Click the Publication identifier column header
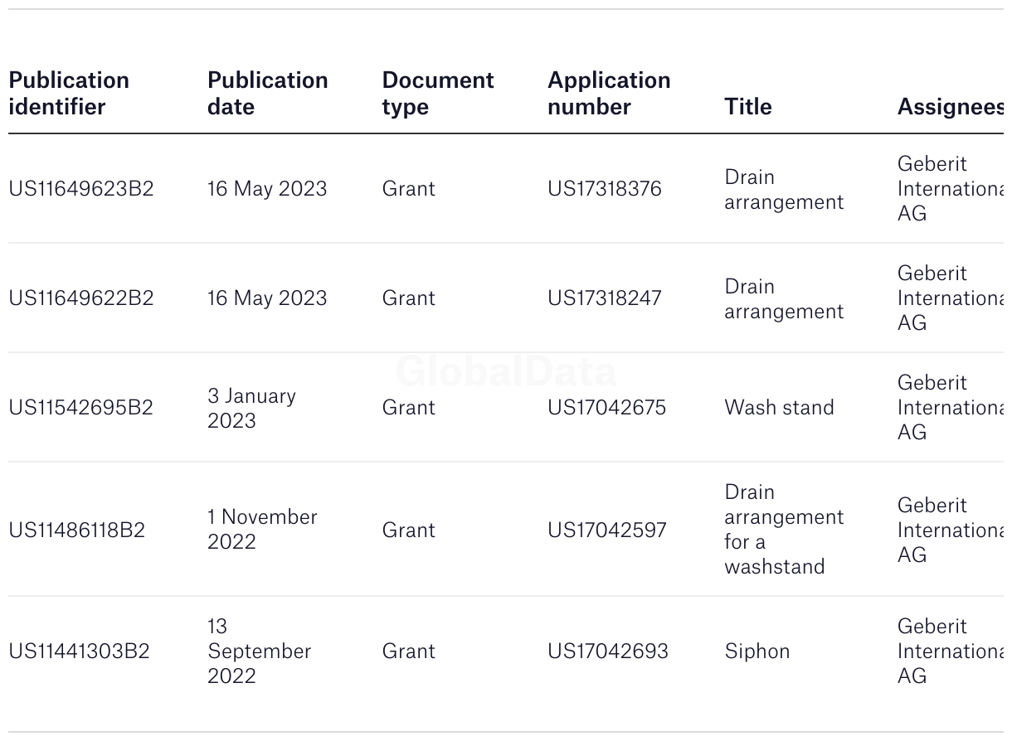Screen dimensions: 1012x741 coord(69,94)
